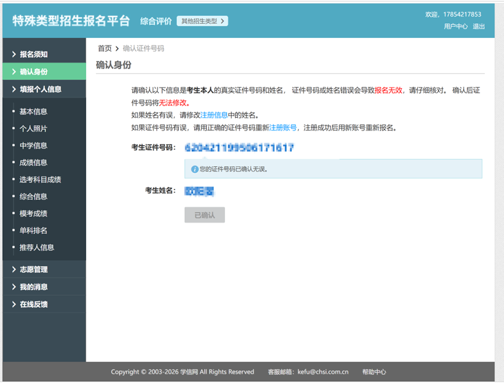The width and height of the screenshot is (504, 383).
Task: Follow the 注册账号 link
Action: pyautogui.click(x=283, y=128)
